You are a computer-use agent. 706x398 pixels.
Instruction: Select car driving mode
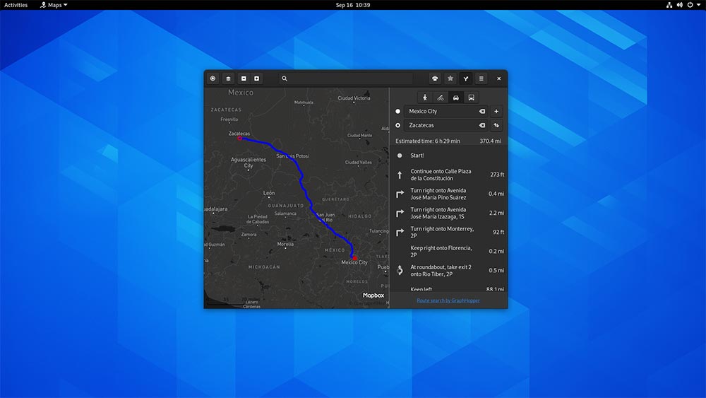tap(455, 98)
